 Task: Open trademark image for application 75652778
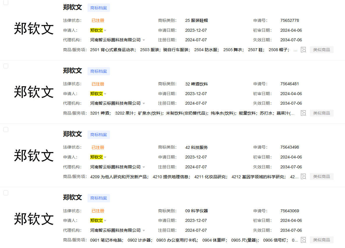pos(34,28)
